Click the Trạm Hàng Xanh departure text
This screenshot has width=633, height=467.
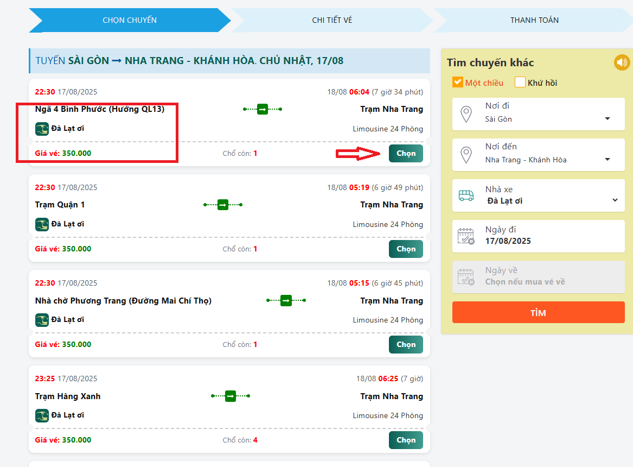tap(68, 396)
